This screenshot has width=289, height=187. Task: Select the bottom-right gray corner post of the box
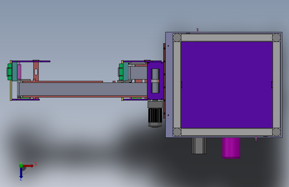click(x=276, y=132)
